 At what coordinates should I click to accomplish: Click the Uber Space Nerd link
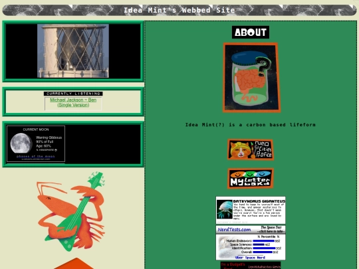[250, 258]
